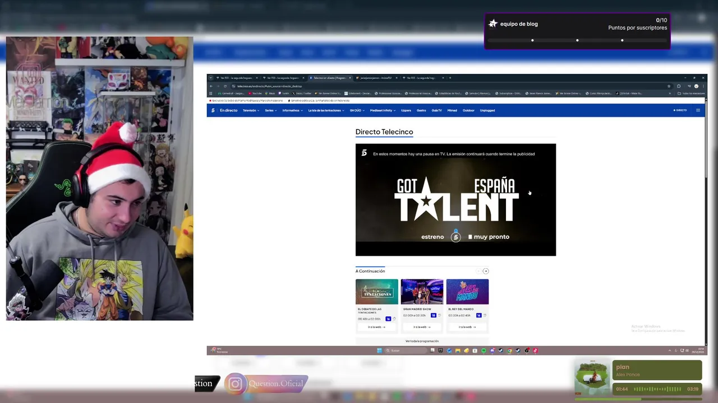Open the Unplugged section
This screenshot has width=718, height=403.
pyautogui.click(x=487, y=110)
